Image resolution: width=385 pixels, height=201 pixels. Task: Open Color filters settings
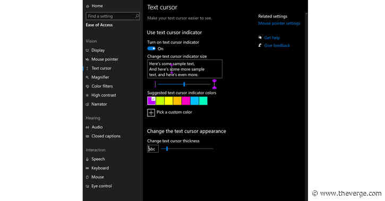click(x=102, y=86)
